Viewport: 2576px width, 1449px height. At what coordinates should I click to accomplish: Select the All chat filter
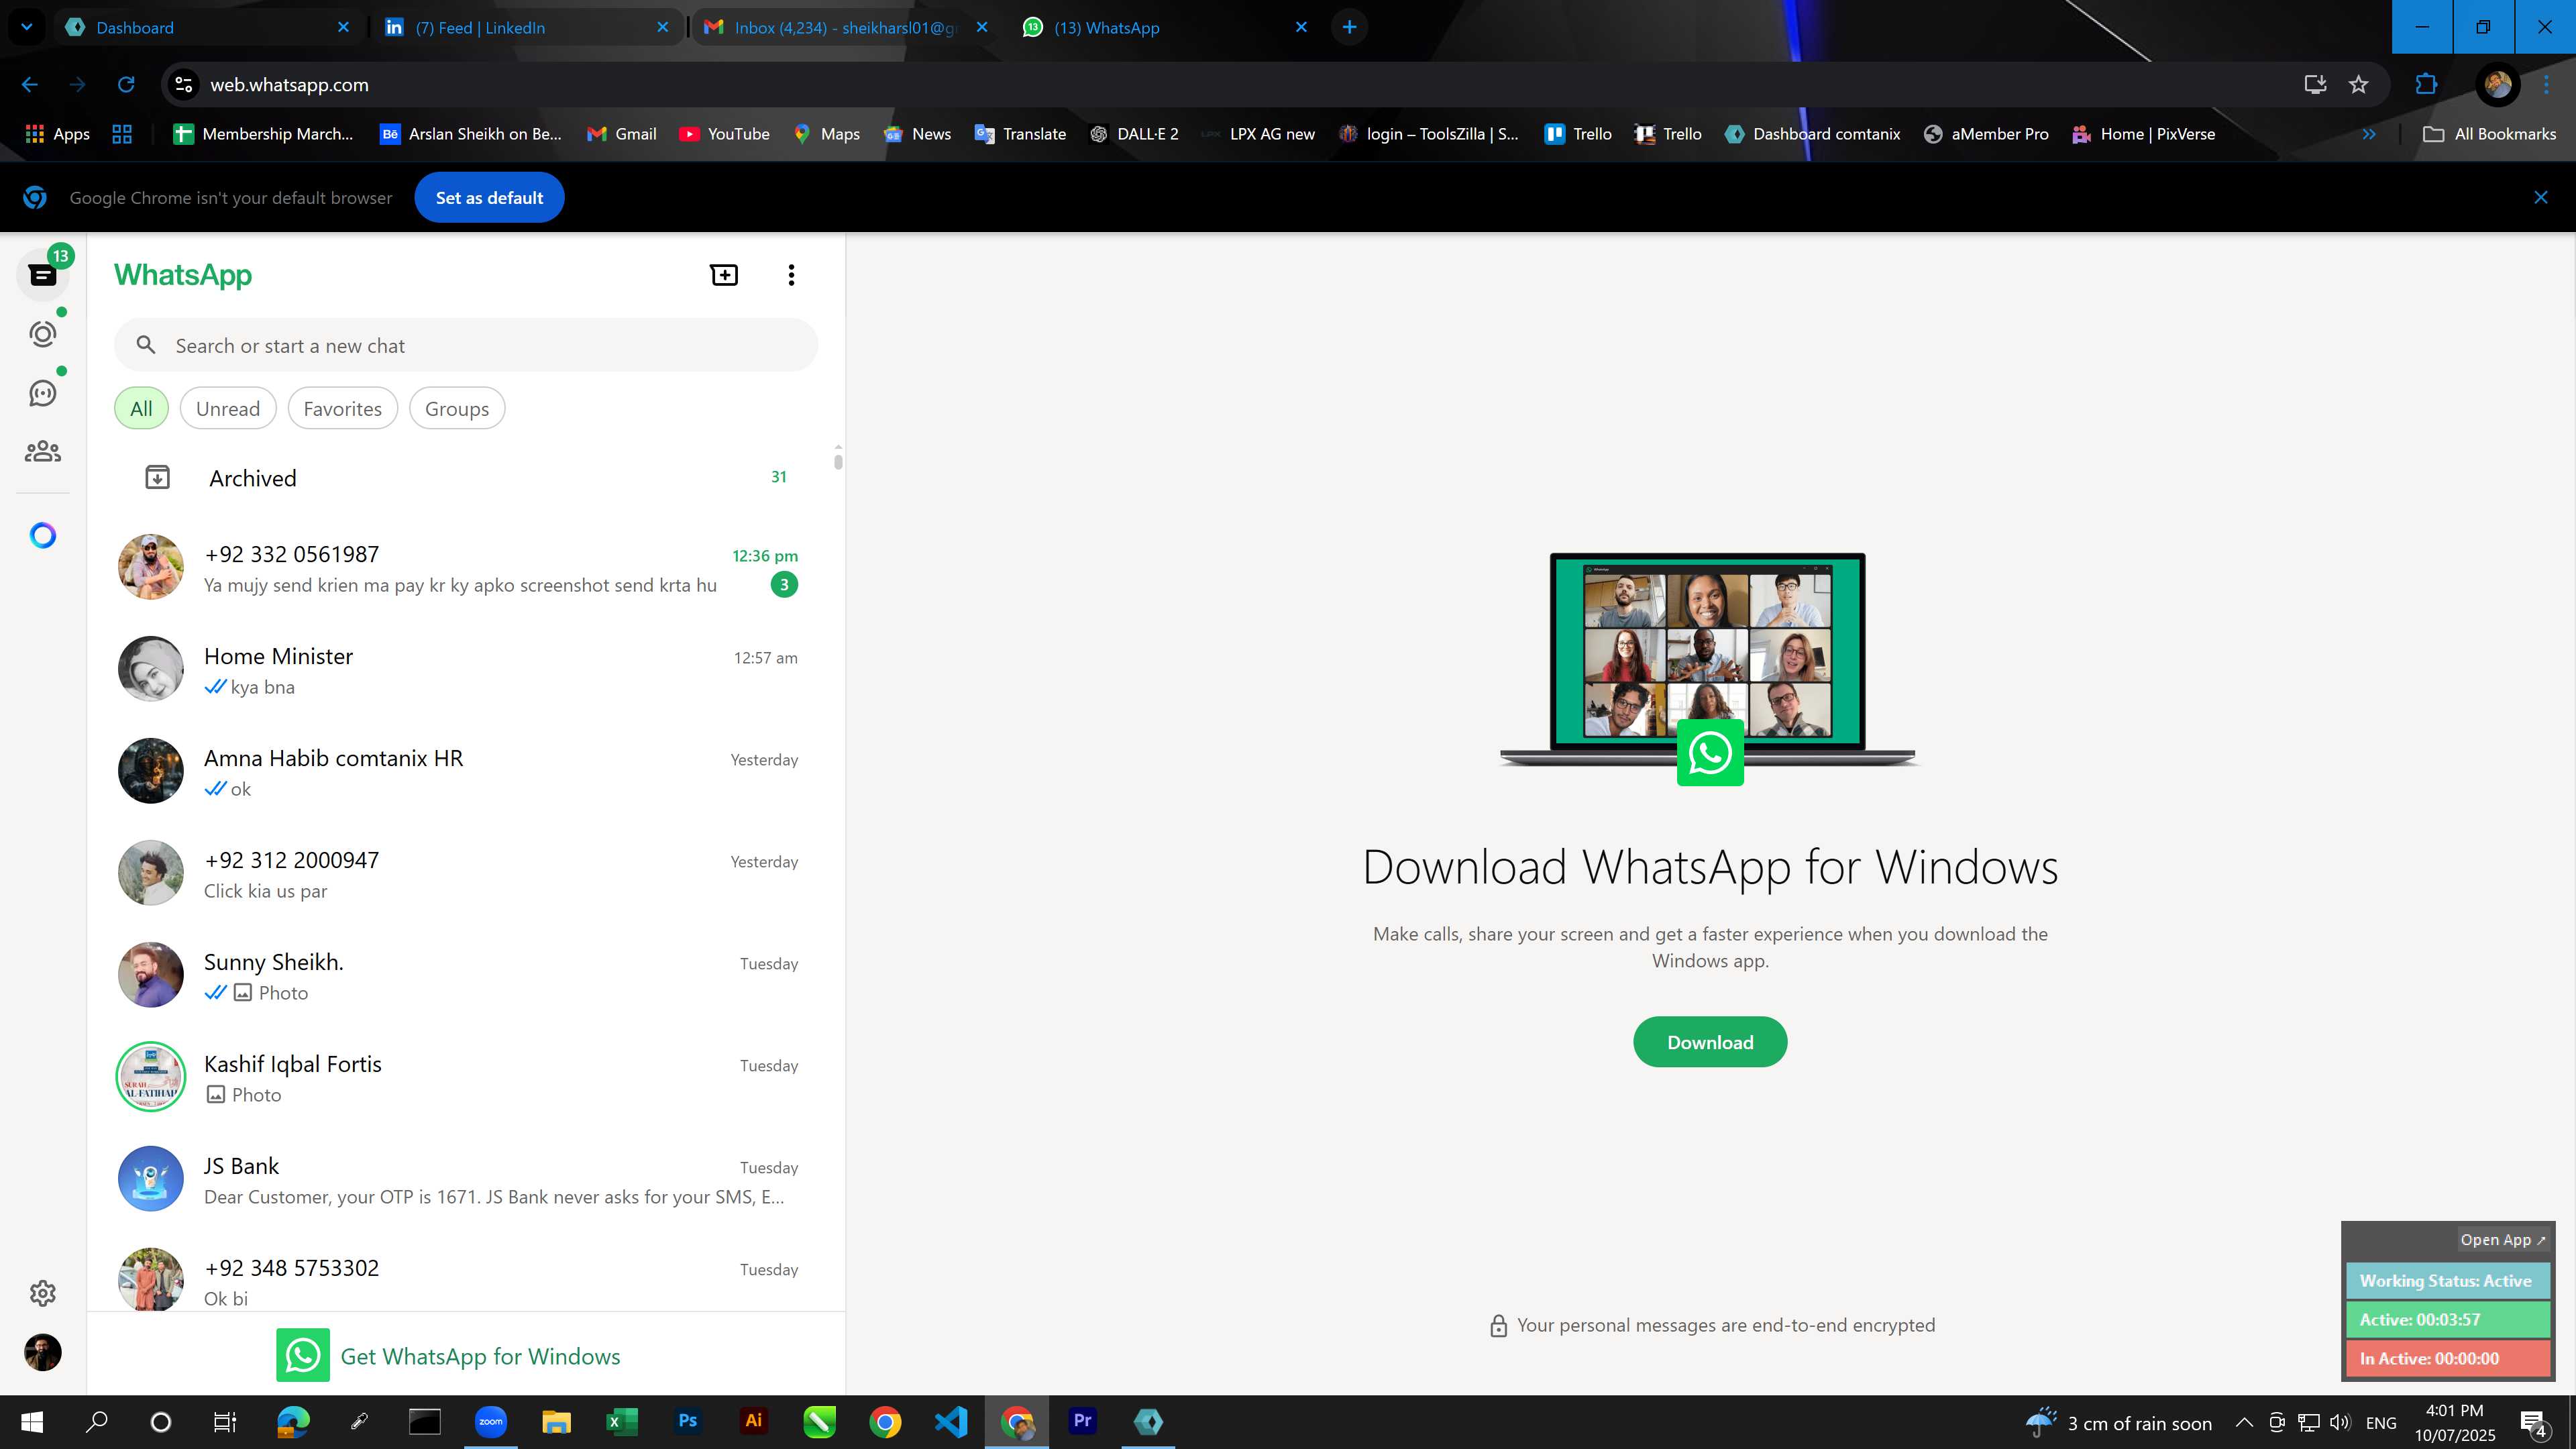(141, 408)
